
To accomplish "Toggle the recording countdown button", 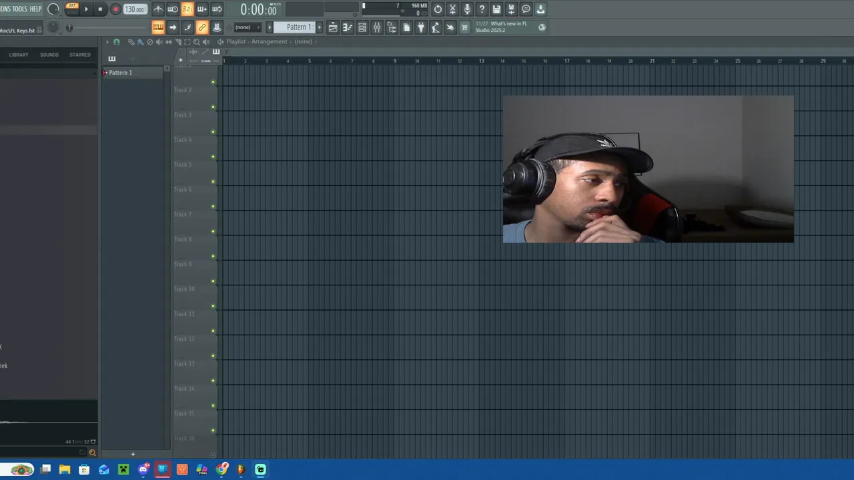I will [187, 9].
